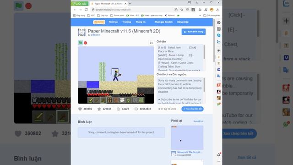Screen dimensions: 293x165
Task: Open the 'Ứng dụng' apps bookmark
Action: click(79, 15)
